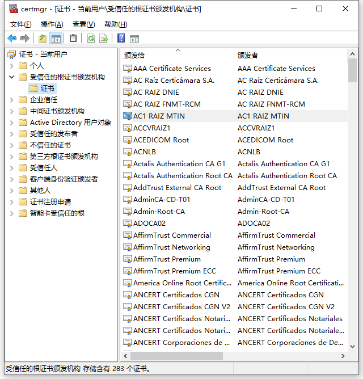Click the folder icon beside 个人
The height and width of the screenshot is (379, 363).
23,65
